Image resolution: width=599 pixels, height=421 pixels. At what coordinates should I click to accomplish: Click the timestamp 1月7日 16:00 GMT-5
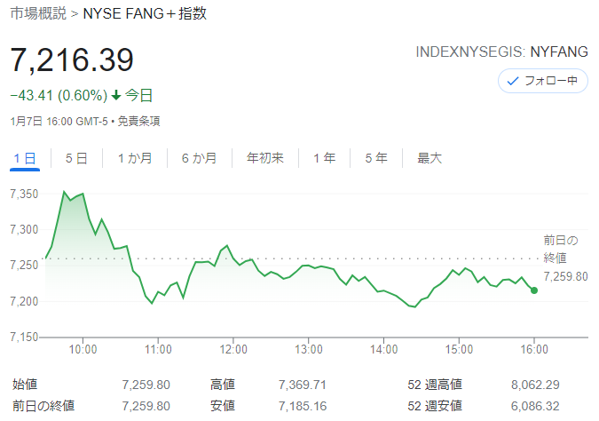pos(59,121)
